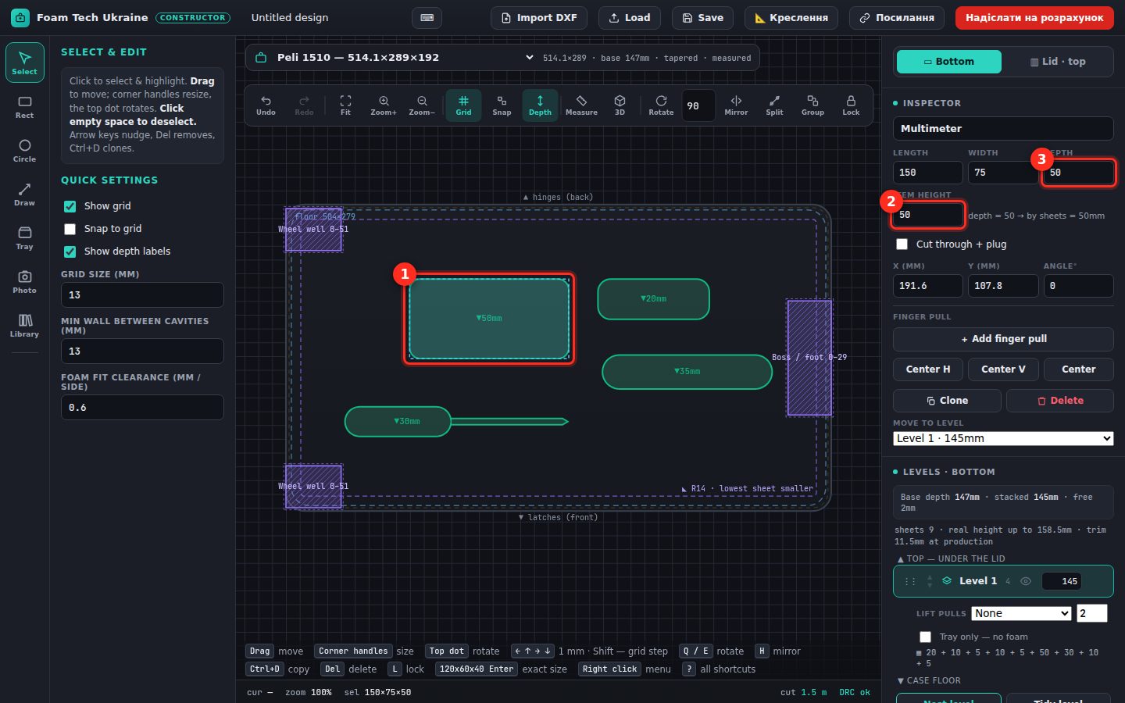Image resolution: width=1125 pixels, height=703 pixels.
Task: Toggle the Grid toolbar button
Action: (463, 105)
